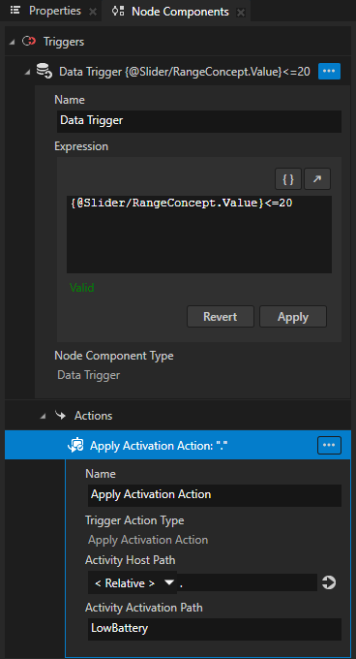Click the Data Trigger database icon

click(44, 71)
